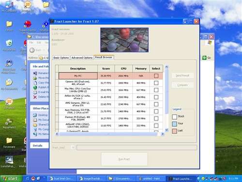
Task: Click the Go button in Explorer window
Action: 207,58
